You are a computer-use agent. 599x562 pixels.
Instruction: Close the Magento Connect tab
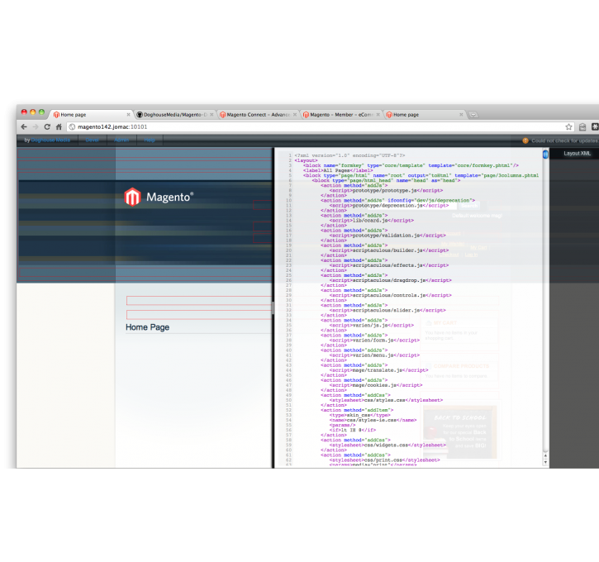(x=295, y=115)
